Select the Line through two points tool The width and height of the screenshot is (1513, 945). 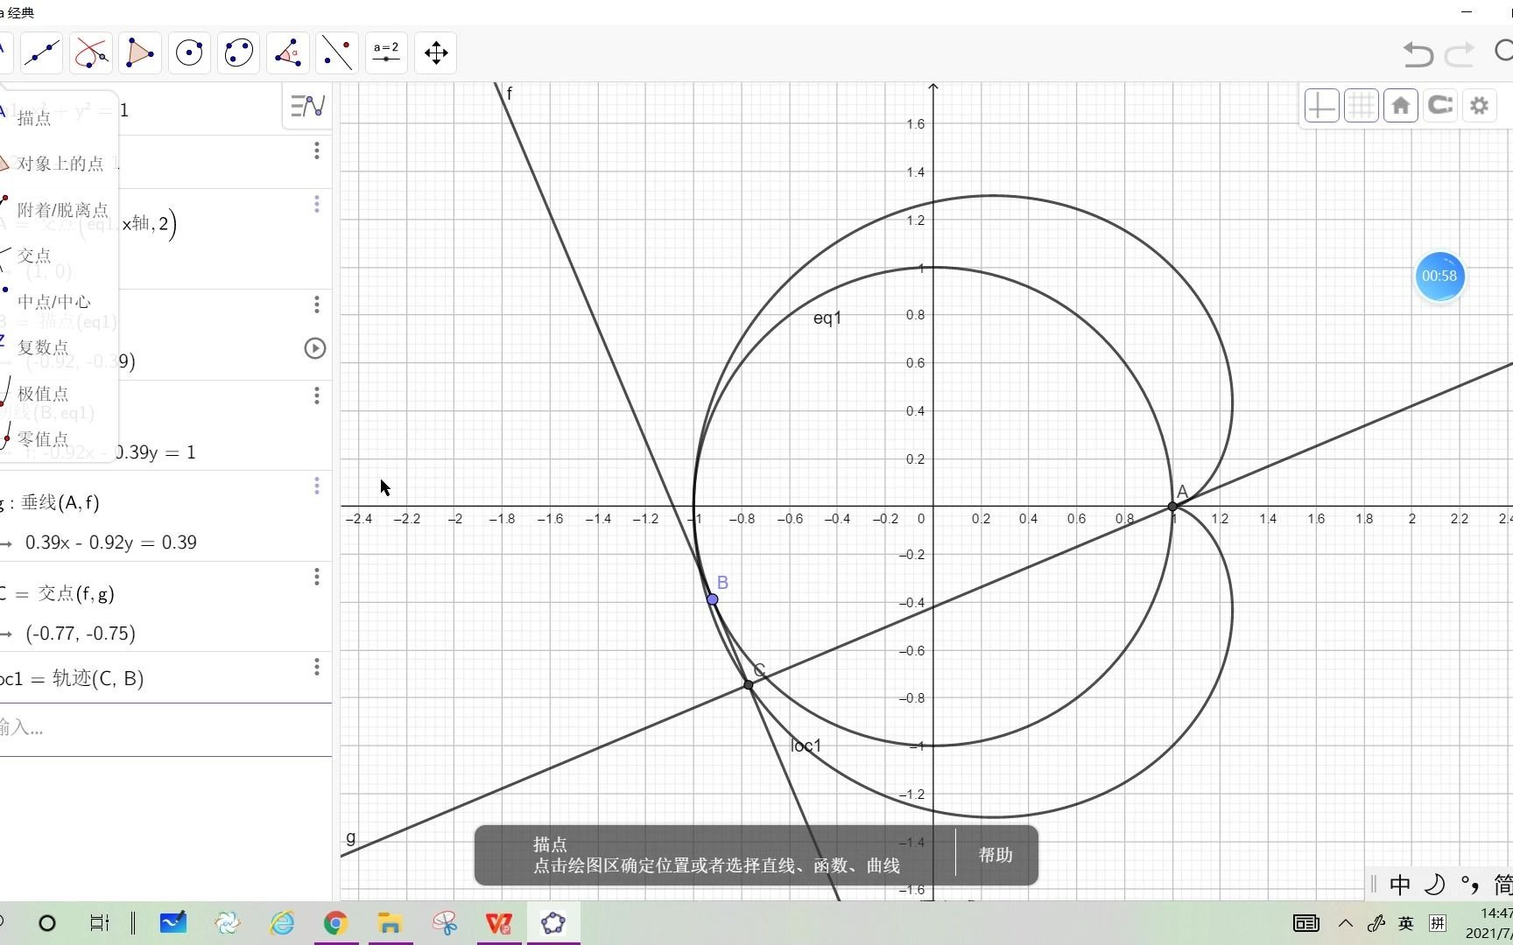pos(42,53)
